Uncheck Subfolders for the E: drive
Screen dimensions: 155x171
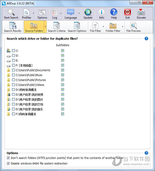click(63, 60)
